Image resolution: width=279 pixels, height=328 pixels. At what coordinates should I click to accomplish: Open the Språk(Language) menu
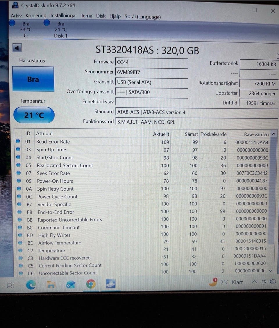point(142,17)
